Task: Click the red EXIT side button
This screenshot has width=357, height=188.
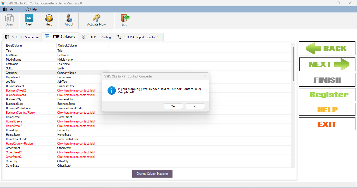Action: tap(327, 124)
